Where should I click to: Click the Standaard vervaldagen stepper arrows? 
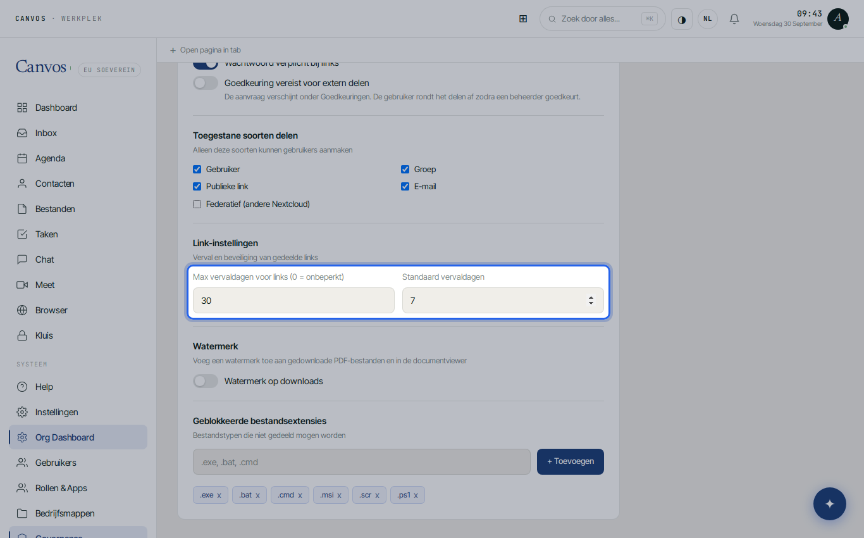pyautogui.click(x=591, y=301)
